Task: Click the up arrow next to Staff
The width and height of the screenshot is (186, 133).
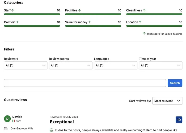Action: (x=13, y=10)
